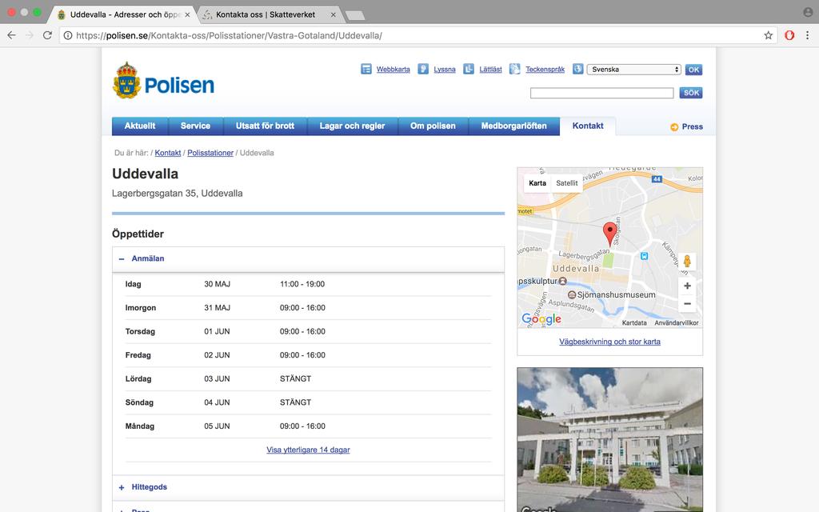Switch map to Karta view
The image size is (819, 512).
[537, 183]
